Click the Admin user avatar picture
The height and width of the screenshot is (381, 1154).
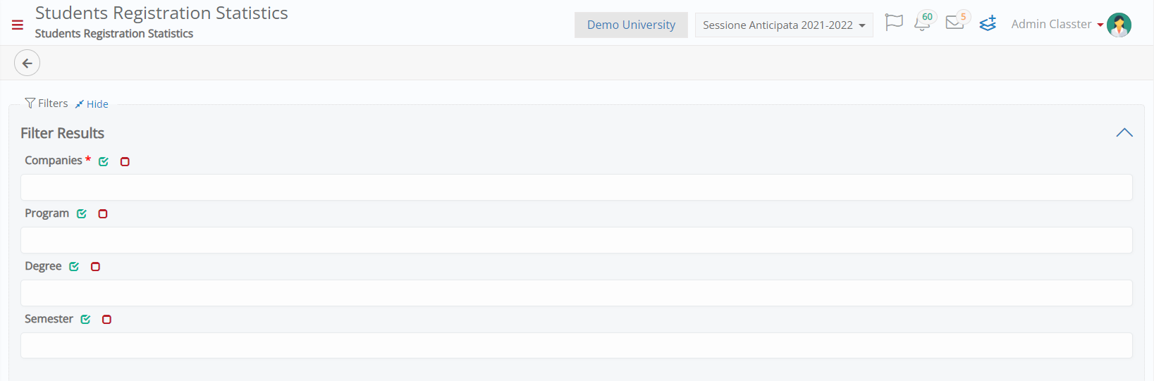[x=1119, y=25]
